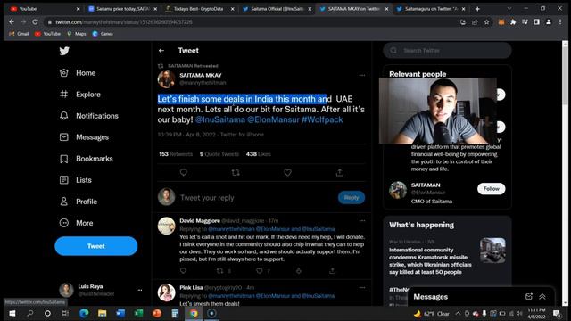Switch to Saitama Official Twitter tab
The width and height of the screenshot is (571, 321).
[x=277, y=9]
